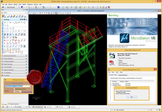Viewport: 162px width, 112px height.
Task: Toggle view 6 in view toggles
Action: pyautogui.click(x=39, y=107)
